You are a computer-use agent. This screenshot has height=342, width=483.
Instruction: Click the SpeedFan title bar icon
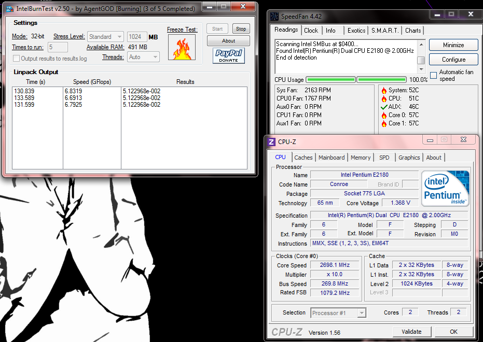point(274,16)
